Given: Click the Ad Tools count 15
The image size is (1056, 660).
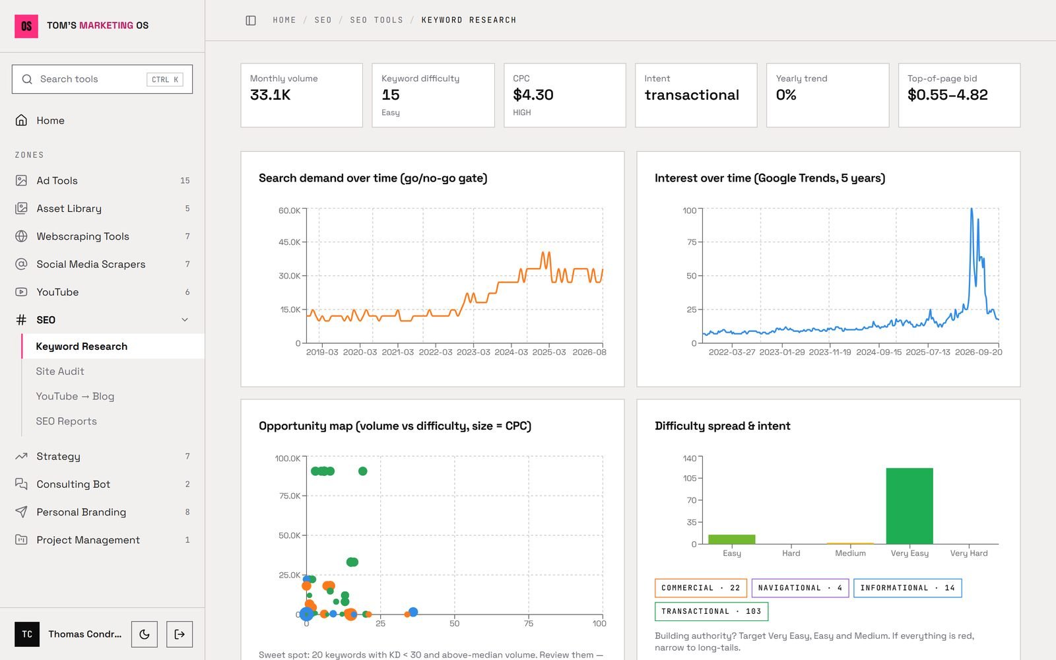Looking at the screenshot, I should pyautogui.click(x=185, y=180).
